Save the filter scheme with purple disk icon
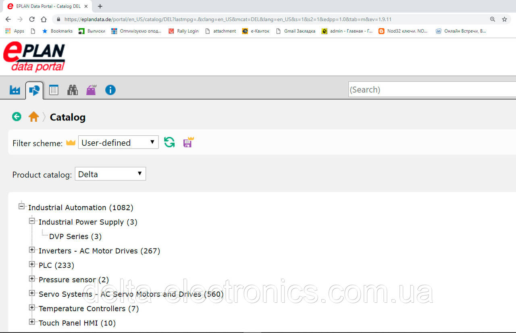Screen dimensions: 516x333 188,142
